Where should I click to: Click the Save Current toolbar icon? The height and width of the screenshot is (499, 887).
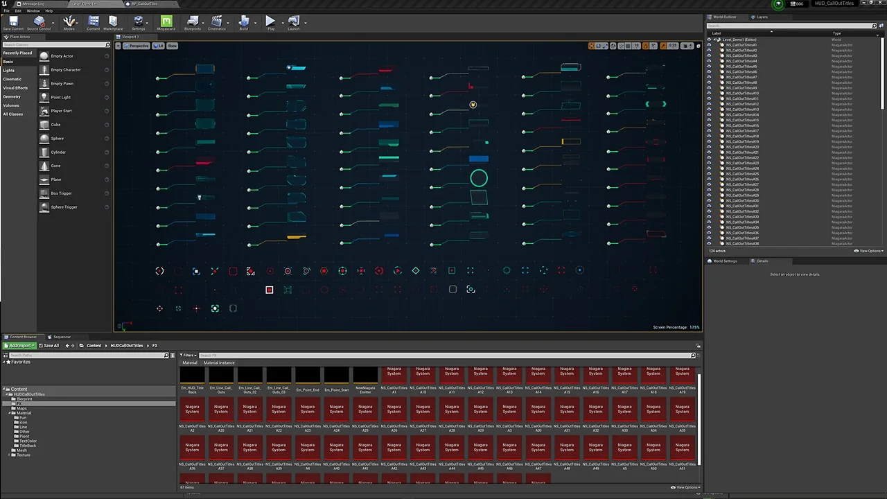point(12,22)
